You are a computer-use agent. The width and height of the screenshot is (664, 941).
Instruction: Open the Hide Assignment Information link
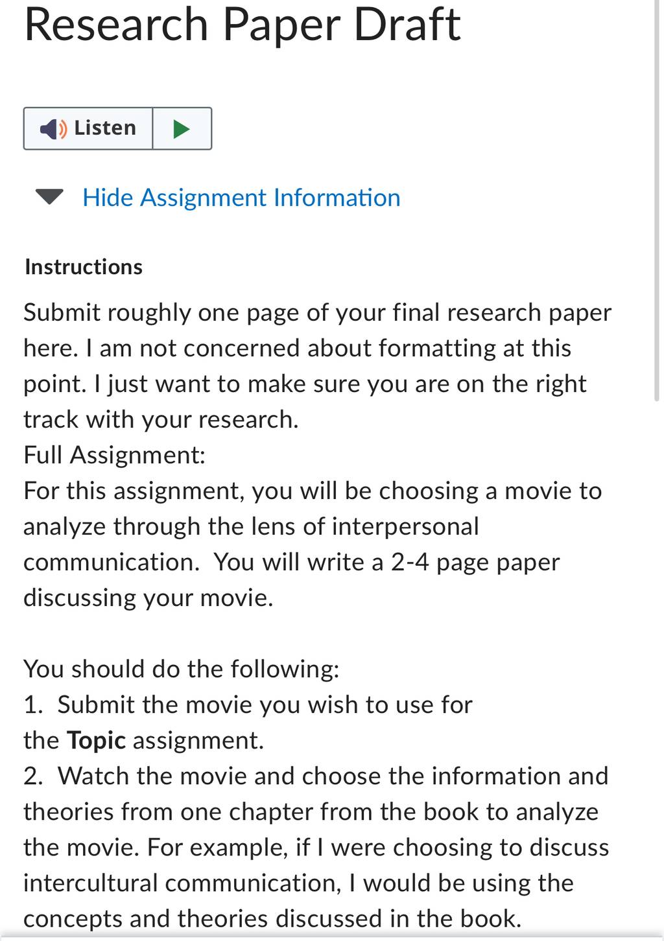[x=241, y=198]
